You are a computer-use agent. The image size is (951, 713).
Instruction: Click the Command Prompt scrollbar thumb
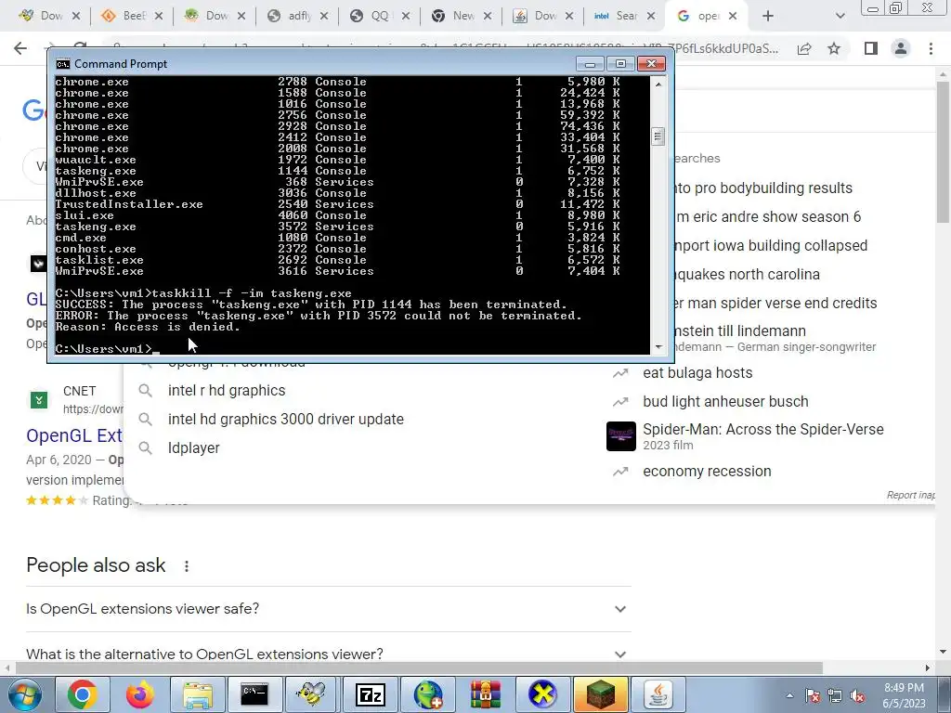click(x=658, y=136)
